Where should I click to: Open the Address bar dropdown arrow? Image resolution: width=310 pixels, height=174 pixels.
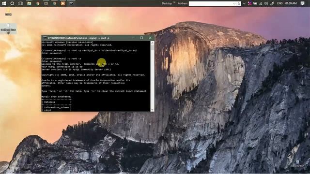tap(234, 3)
